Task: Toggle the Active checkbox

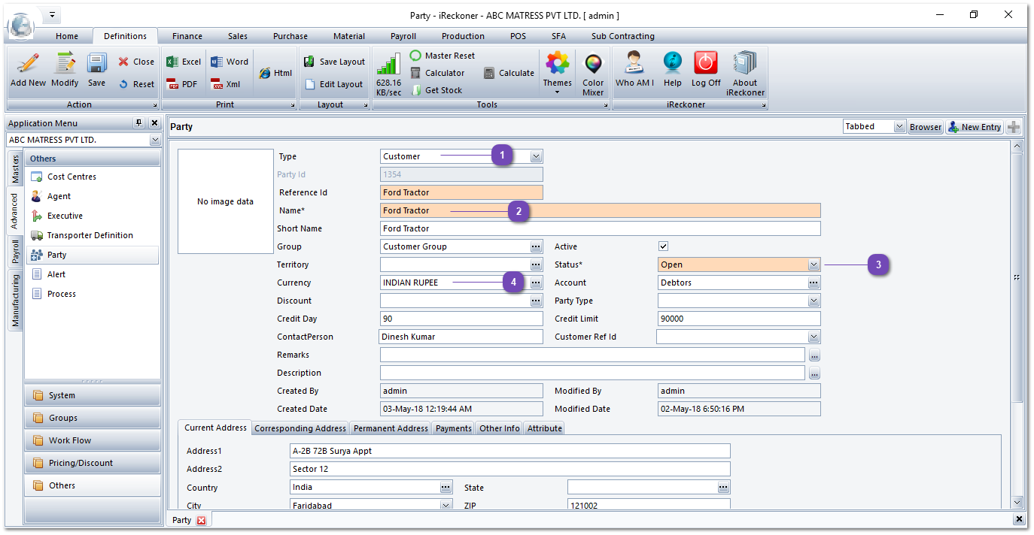Action: pyautogui.click(x=663, y=246)
